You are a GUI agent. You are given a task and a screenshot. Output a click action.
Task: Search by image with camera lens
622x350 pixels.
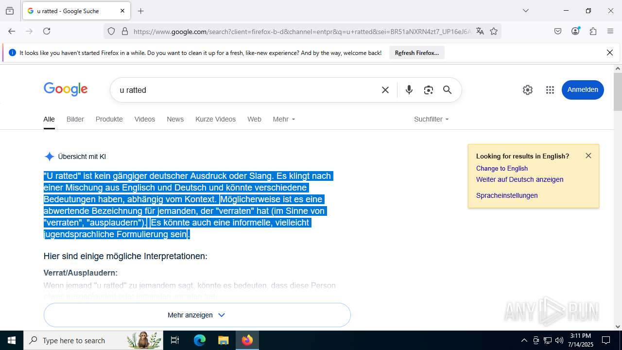428,90
